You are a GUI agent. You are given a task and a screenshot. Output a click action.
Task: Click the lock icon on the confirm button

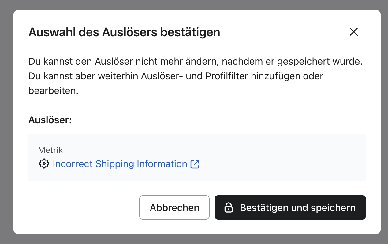tap(229, 208)
